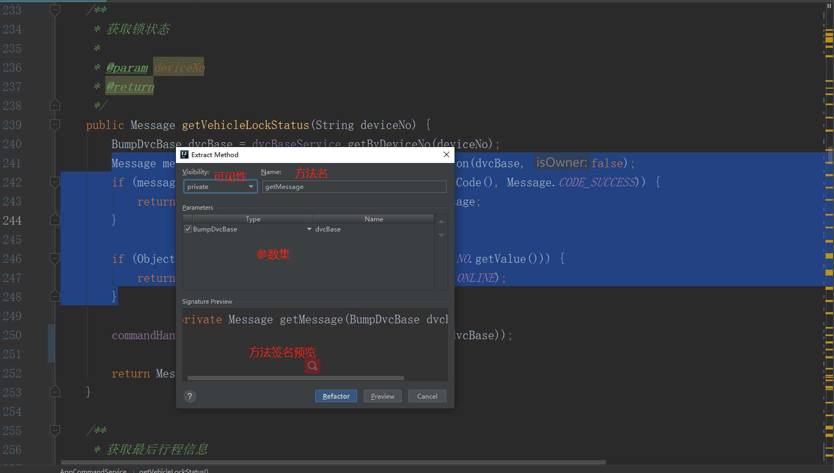Screen dimensions: 834x473
Task: Select the dvcBase parameter name cell
Action: (374, 229)
